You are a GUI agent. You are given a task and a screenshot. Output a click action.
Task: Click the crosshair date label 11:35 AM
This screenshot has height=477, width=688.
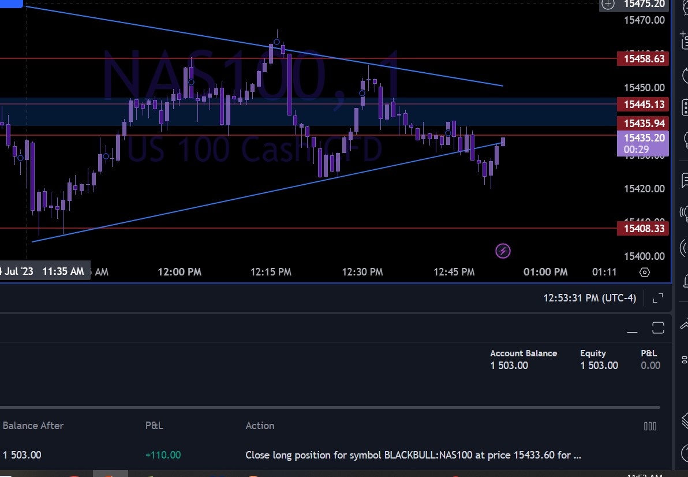tap(45, 271)
